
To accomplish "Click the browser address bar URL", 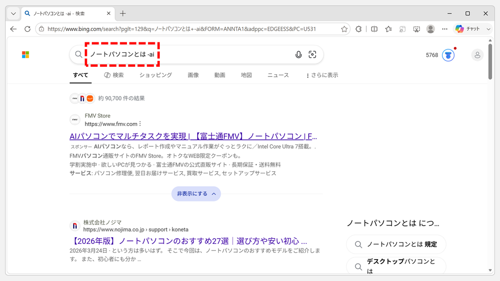I will (x=182, y=29).
